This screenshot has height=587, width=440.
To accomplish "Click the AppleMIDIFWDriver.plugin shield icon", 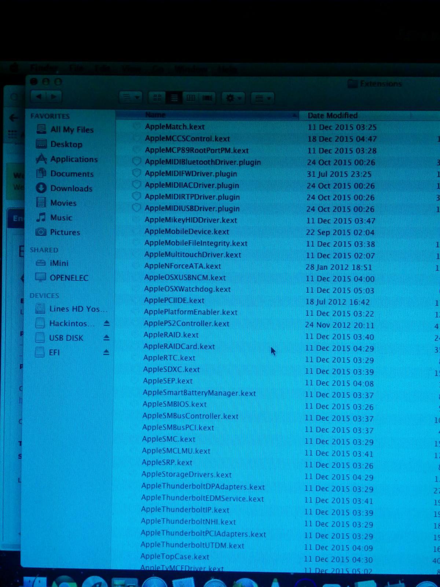I will point(136,173).
